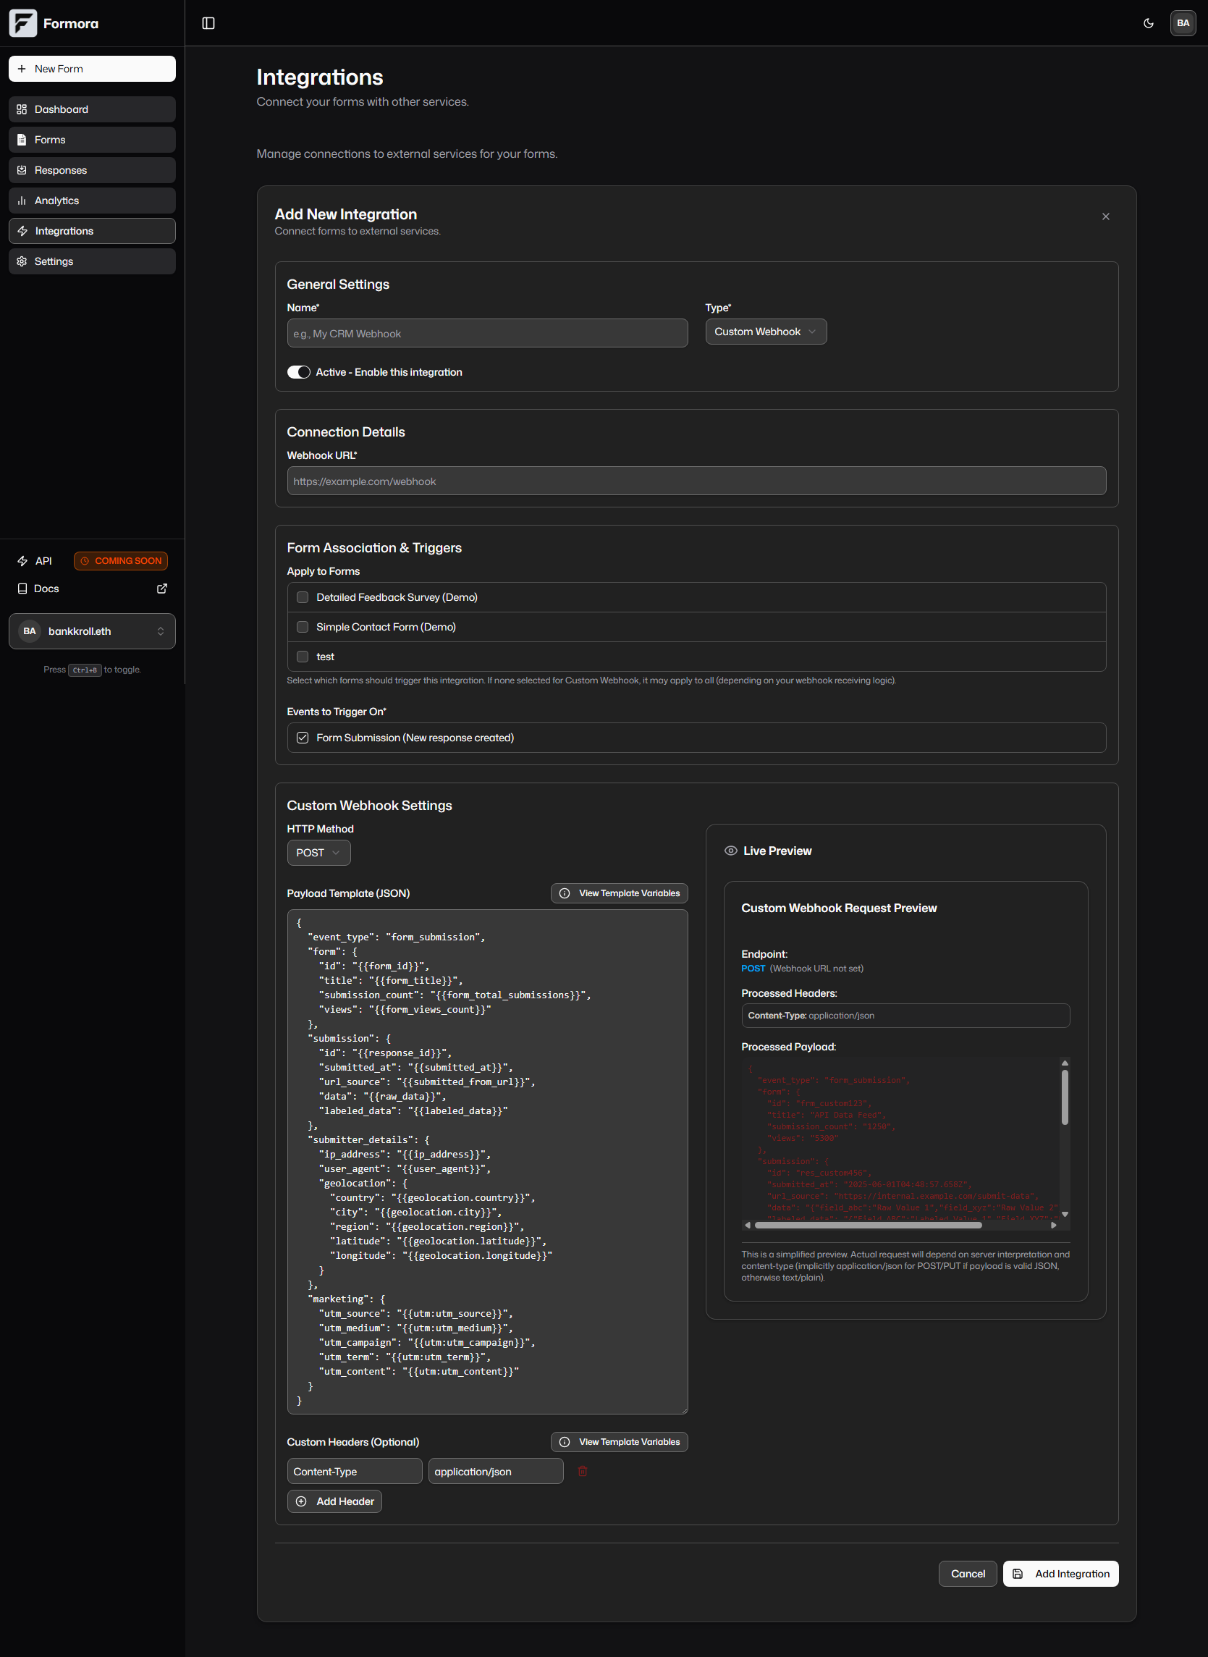
Task: Switch theme using the moon icon
Action: point(1146,22)
